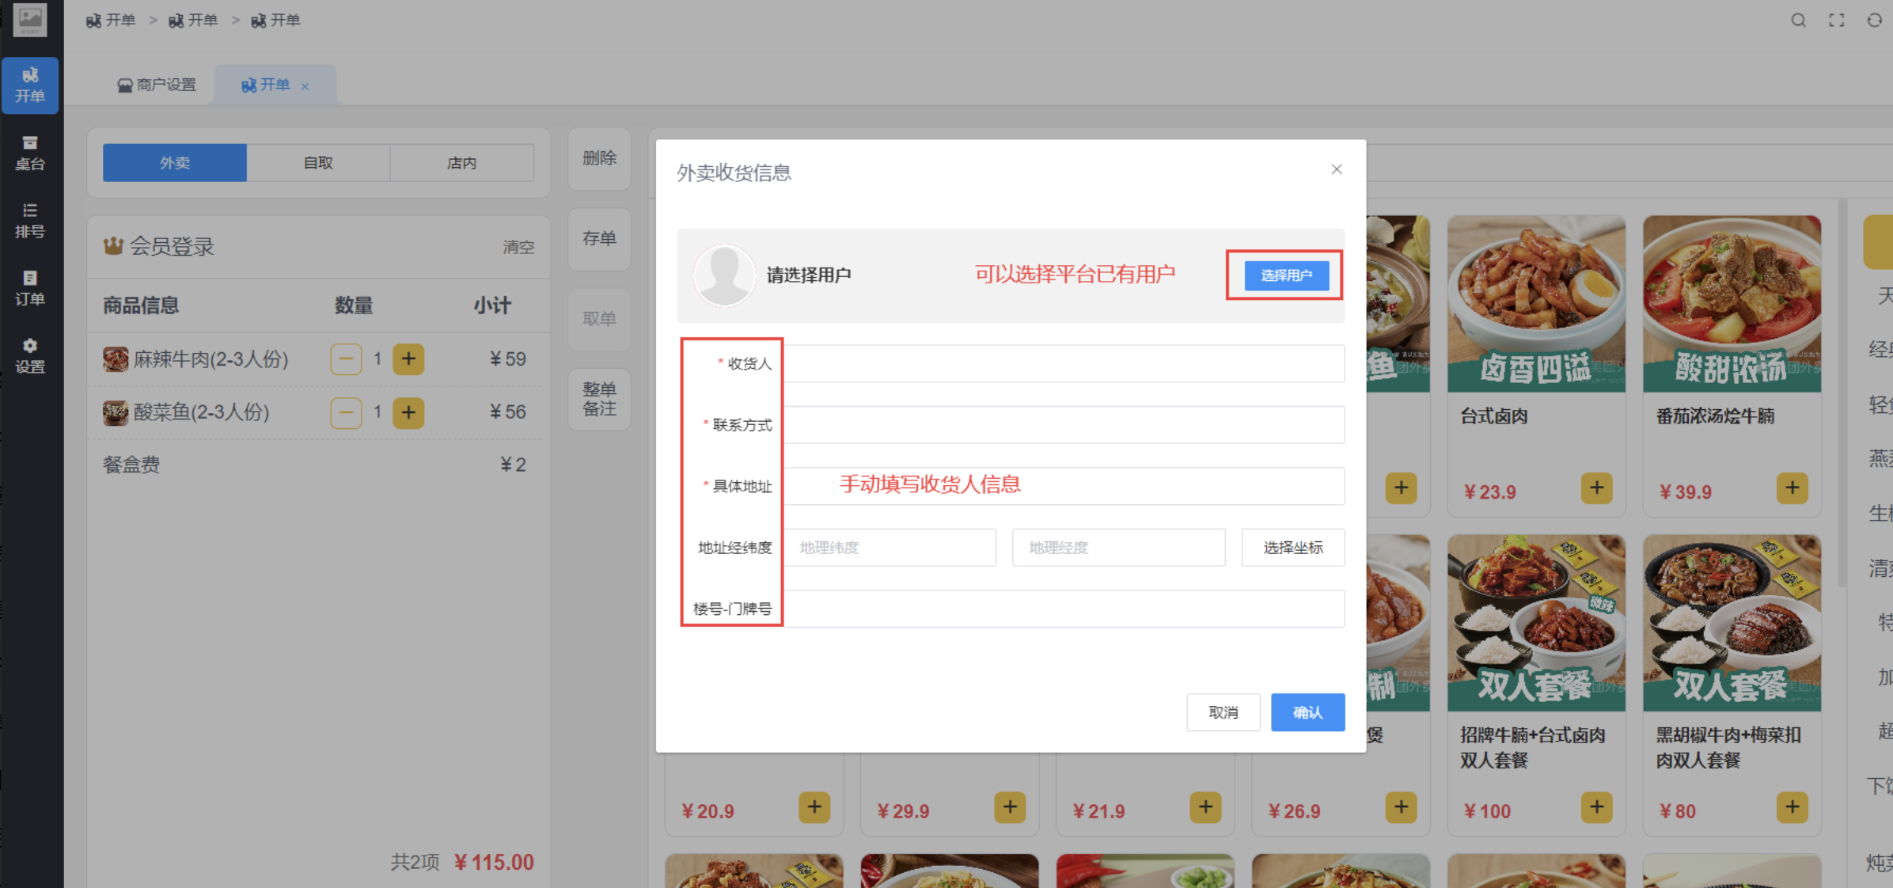Focus the 地理纬度 input field
The image size is (1893, 888).
(x=890, y=548)
